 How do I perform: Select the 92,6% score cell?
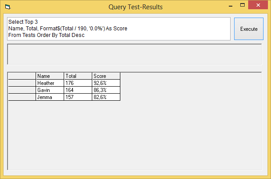point(106,83)
